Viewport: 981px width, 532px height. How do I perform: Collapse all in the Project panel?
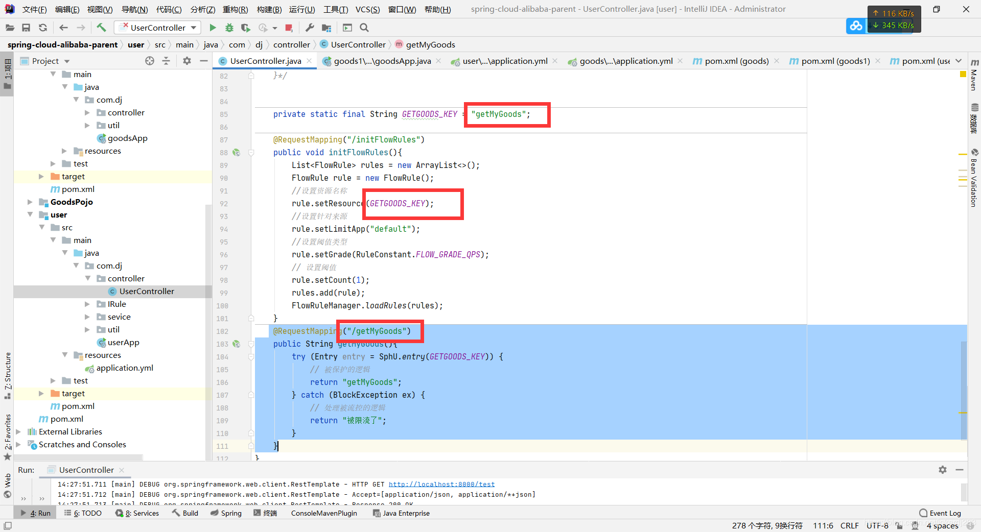point(166,61)
